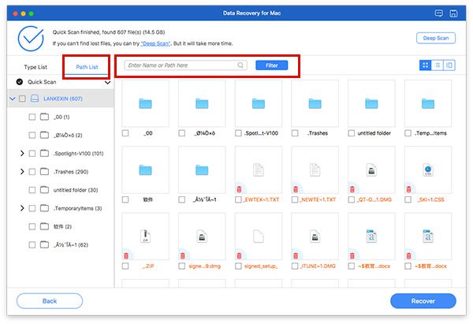The width and height of the screenshot is (473, 324).
Task: Tick the _00 (1) sidebar checkbox
Action: [32, 117]
